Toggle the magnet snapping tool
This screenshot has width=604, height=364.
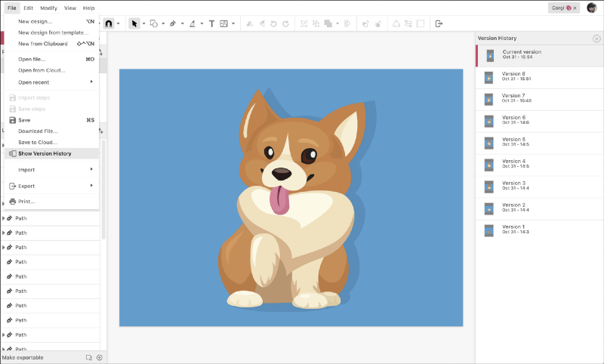pos(109,23)
